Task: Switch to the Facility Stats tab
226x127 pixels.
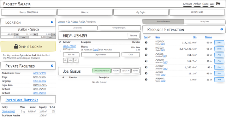Action: (x=204, y=22)
